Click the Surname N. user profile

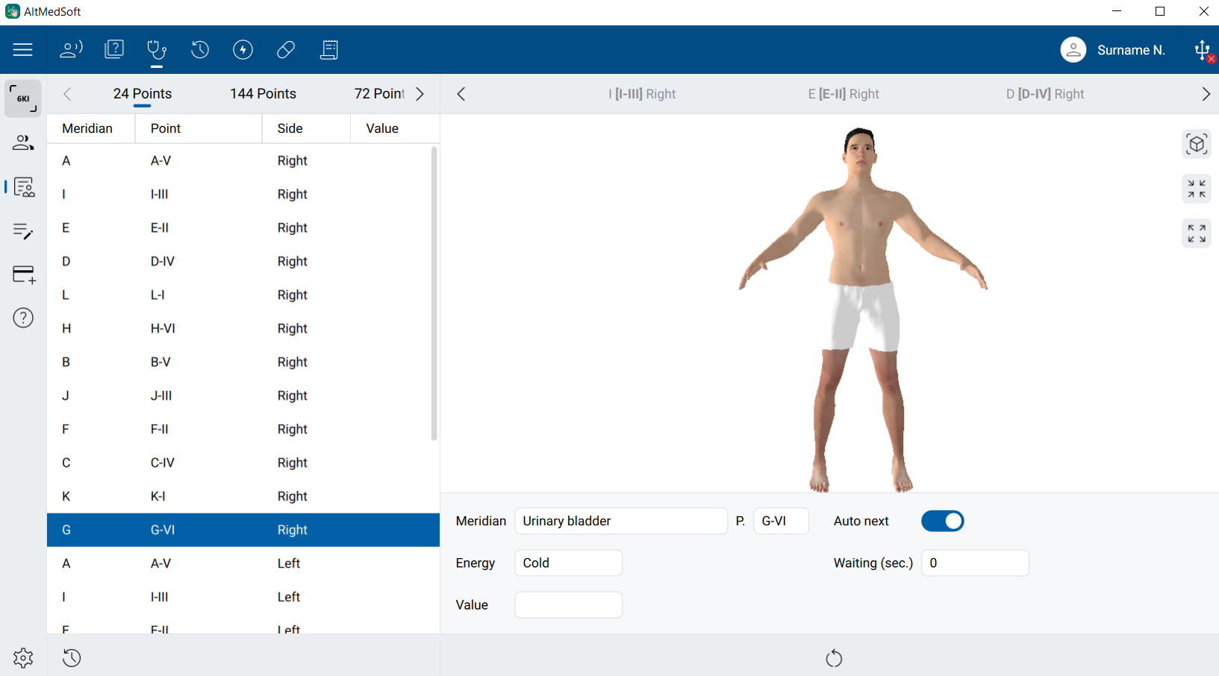coord(1112,50)
